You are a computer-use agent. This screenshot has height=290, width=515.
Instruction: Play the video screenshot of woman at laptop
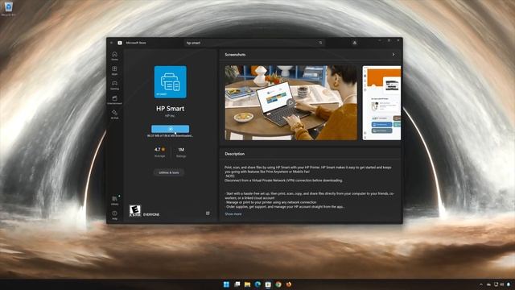pyautogui.click(x=290, y=102)
